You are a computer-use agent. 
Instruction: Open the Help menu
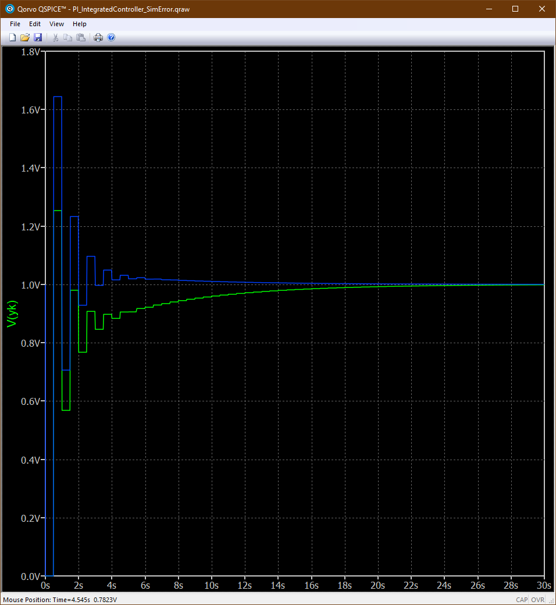80,24
